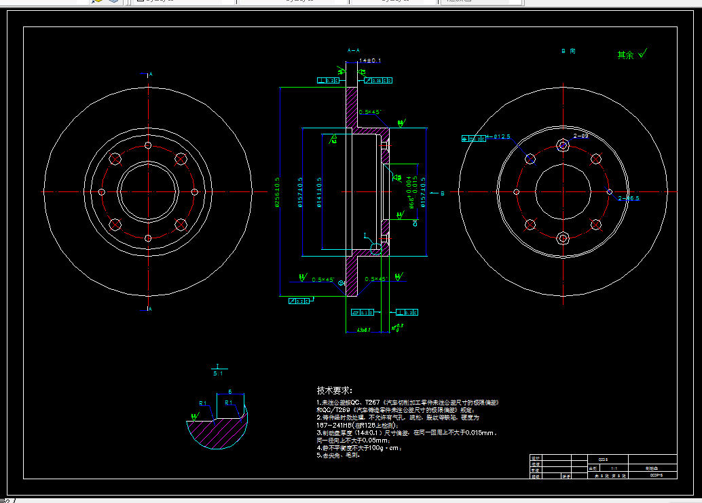Click the '制动盘' part name in title block
The image size is (702, 503).
point(652,468)
